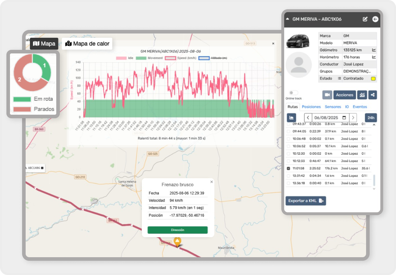Click the DEMONSTRAÇ... groups value

pos(357,71)
